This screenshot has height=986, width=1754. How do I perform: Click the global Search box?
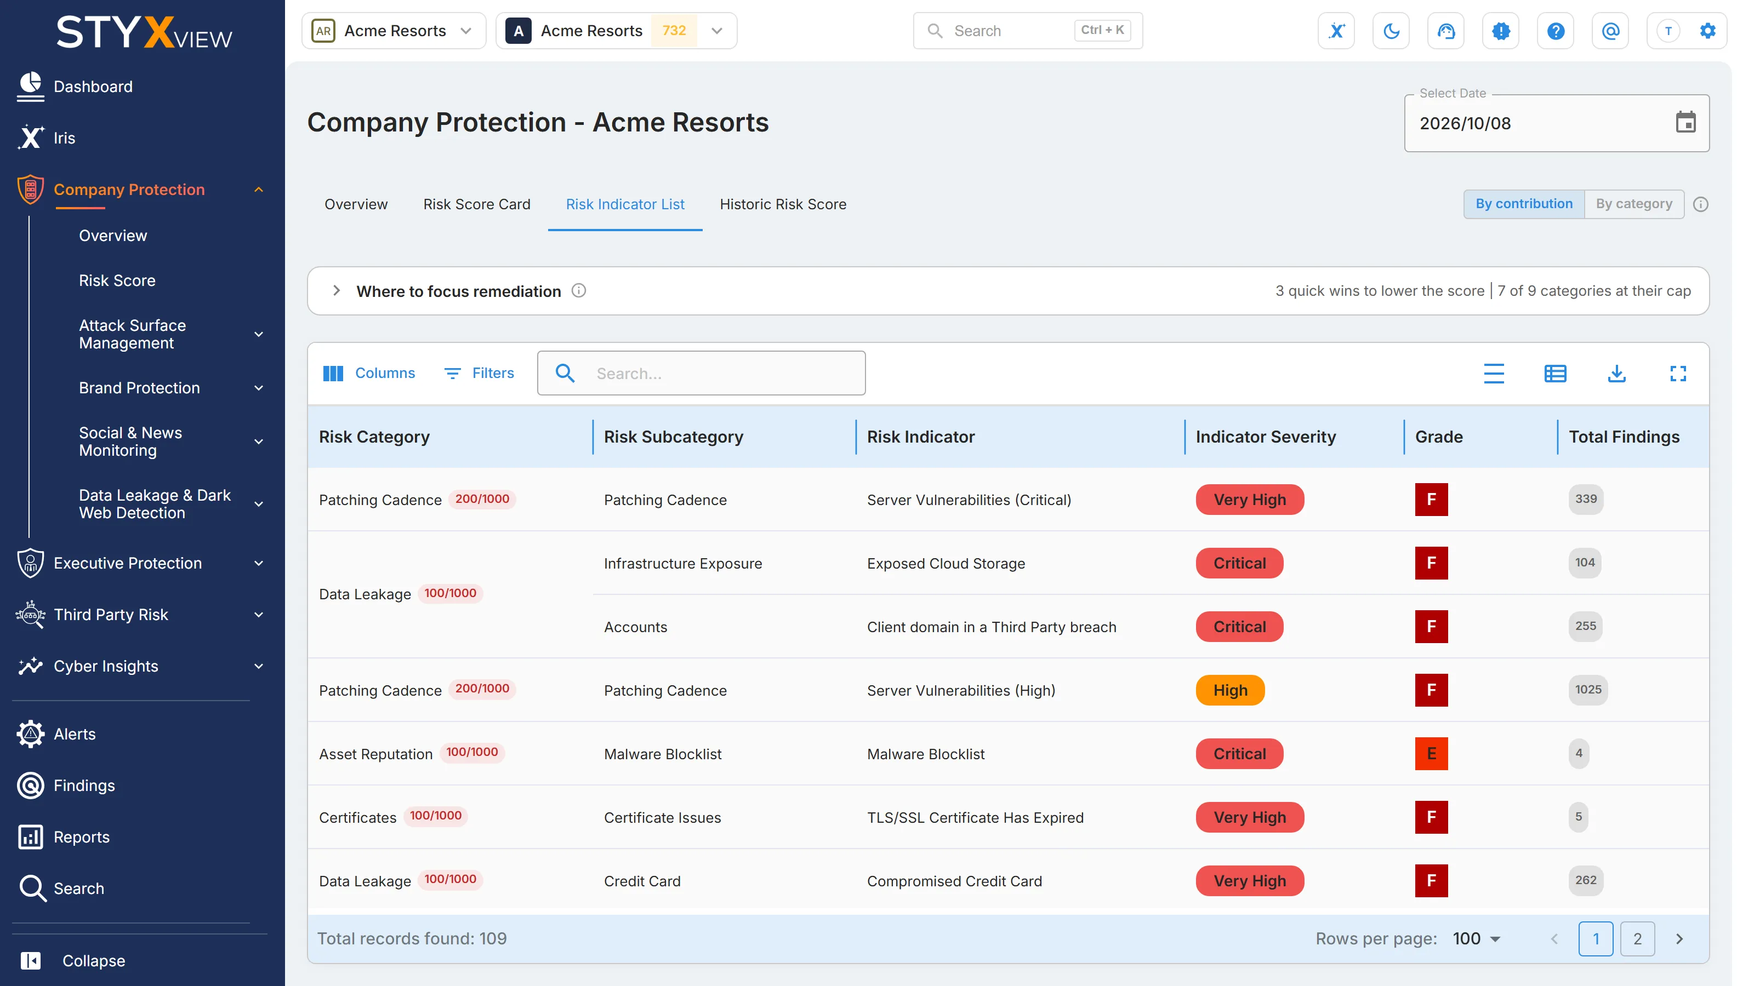coord(1028,31)
